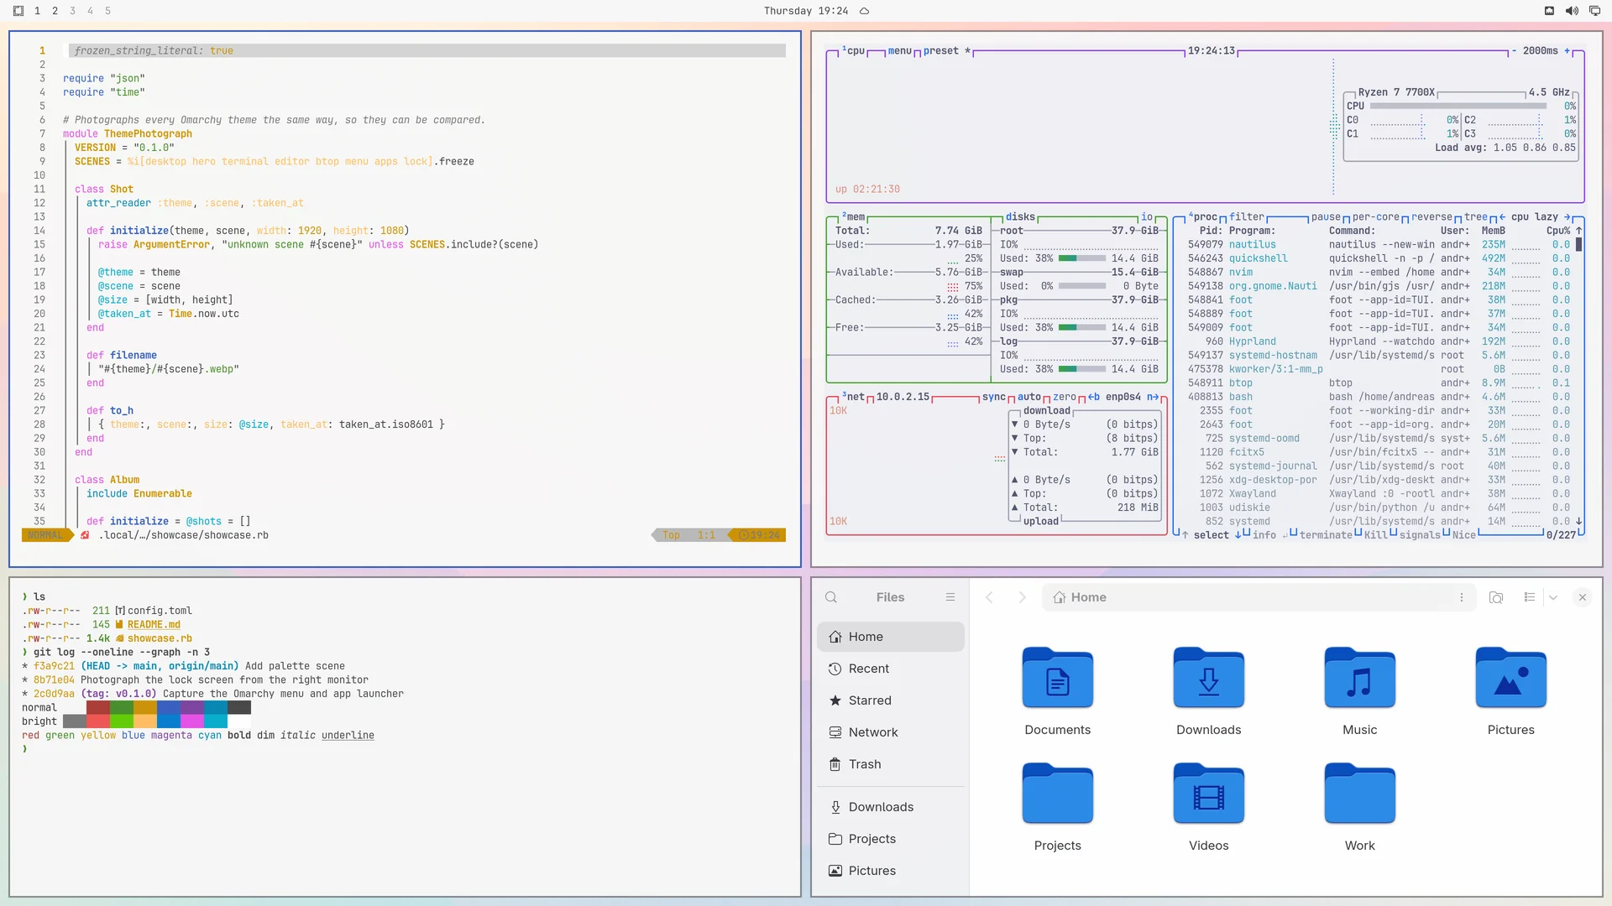Click the leftmost tray icon before the volume icon

click(1550, 11)
